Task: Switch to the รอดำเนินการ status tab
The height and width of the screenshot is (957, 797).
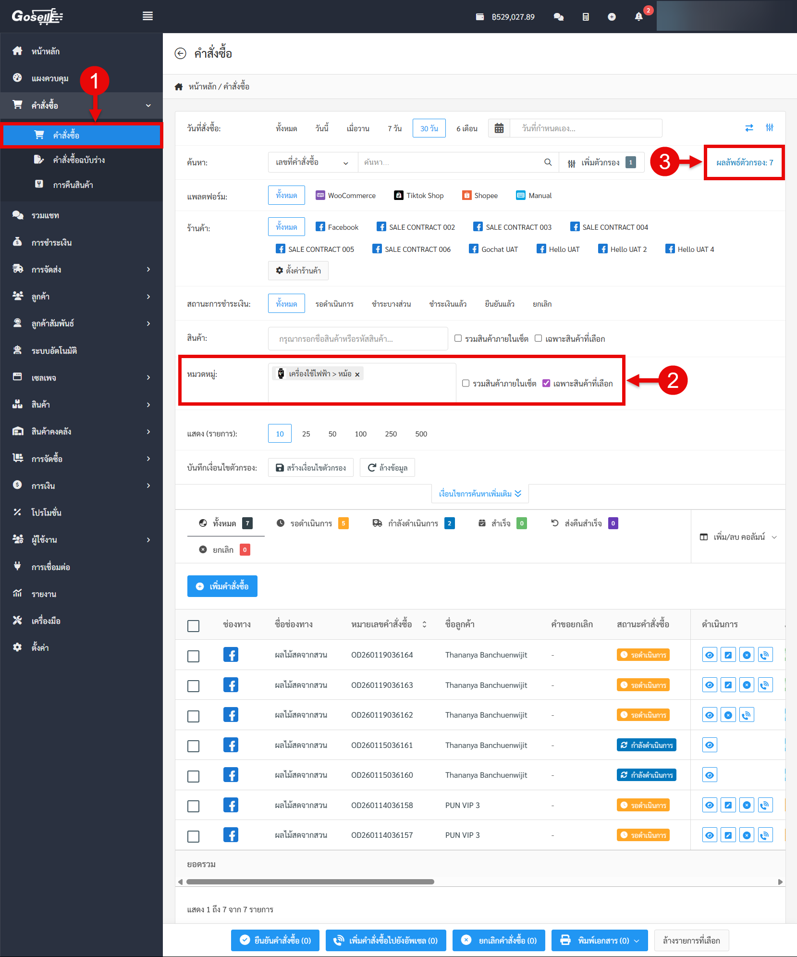Action: (x=312, y=523)
